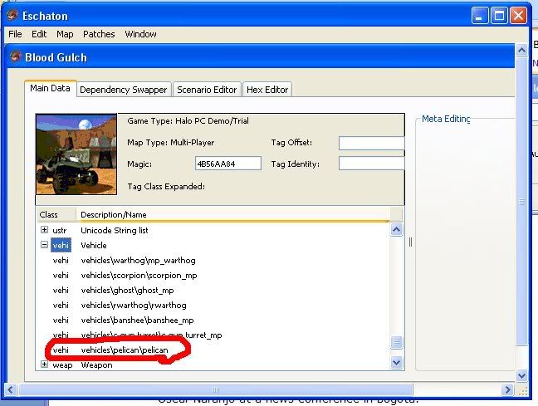The width and height of the screenshot is (538, 406).
Task: Open the Hex Editor tab
Action: pyautogui.click(x=267, y=90)
